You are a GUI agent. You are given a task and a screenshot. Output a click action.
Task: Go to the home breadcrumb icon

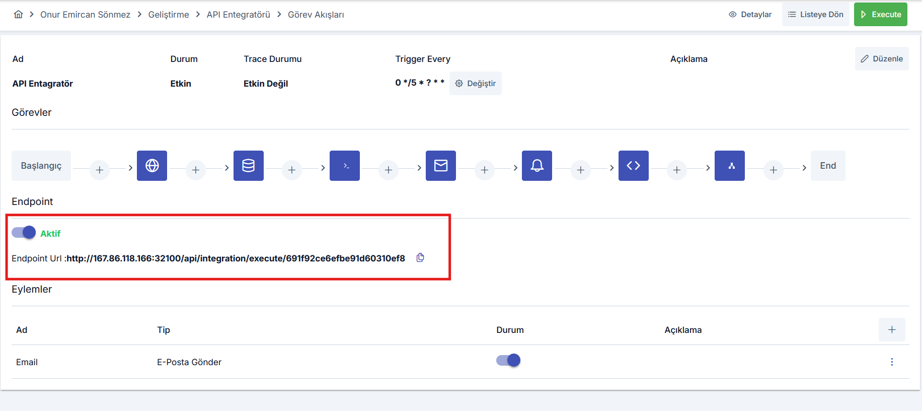coord(19,15)
